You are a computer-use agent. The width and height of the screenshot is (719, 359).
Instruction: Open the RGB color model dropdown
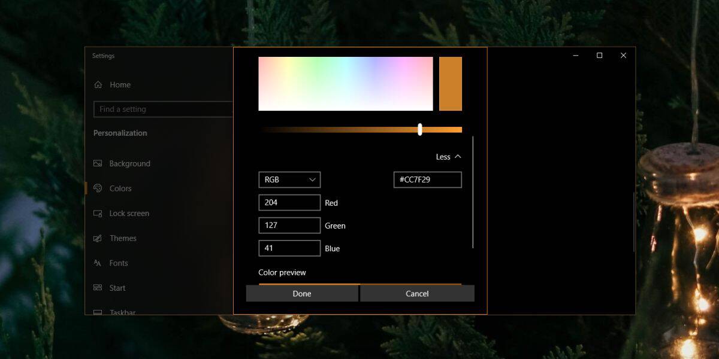point(289,180)
